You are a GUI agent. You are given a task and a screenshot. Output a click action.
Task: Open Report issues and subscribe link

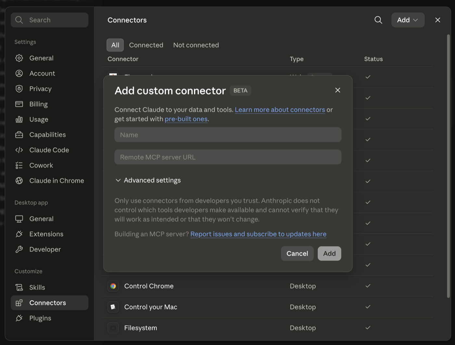[258, 234]
